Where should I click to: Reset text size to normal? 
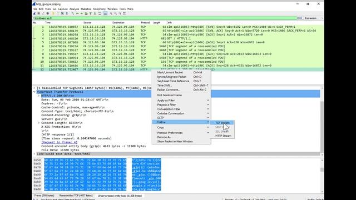(120, 13)
